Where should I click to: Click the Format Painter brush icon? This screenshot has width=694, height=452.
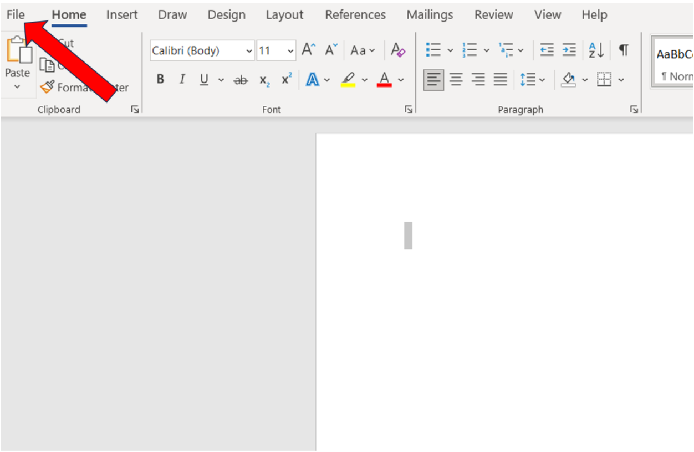coord(47,87)
